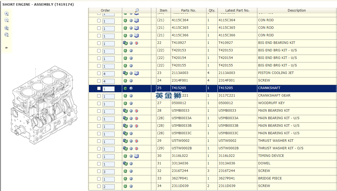Select the checkbox for CRANKSHAFT T415205
This screenshot has width=337, height=191.
(x=99, y=88)
